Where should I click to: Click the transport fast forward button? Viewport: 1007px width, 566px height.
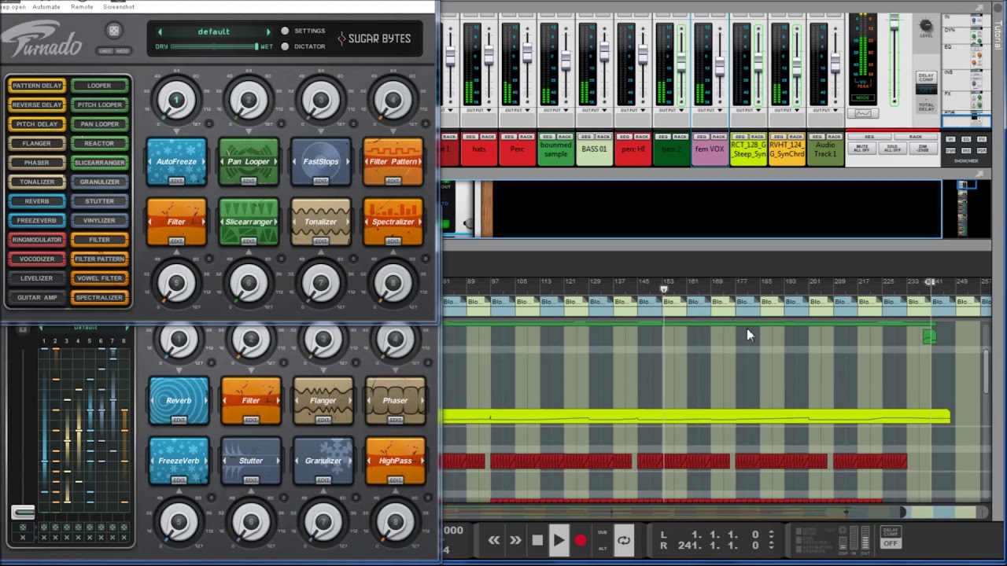(x=515, y=540)
